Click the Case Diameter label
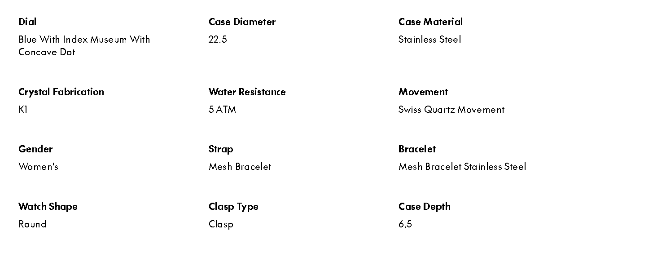The width and height of the screenshot is (653, 262). 242,22
